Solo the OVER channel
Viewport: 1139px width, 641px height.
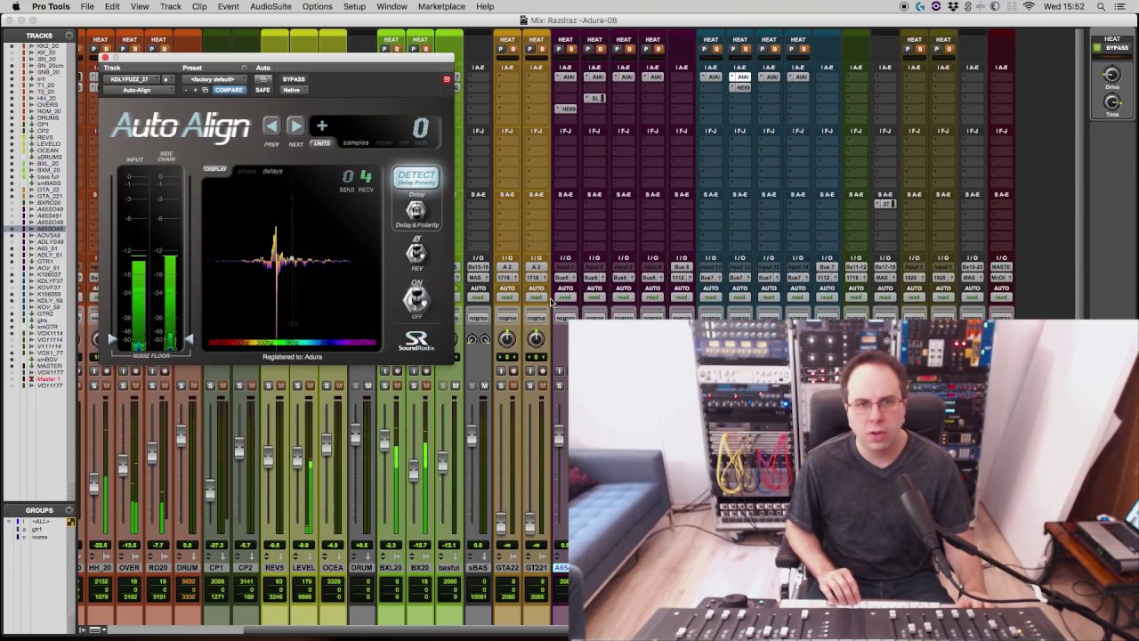pos(123,385)
